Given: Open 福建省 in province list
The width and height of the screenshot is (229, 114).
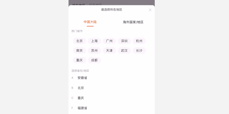Looking at the screenshot, I should click(x=82, y=108).
